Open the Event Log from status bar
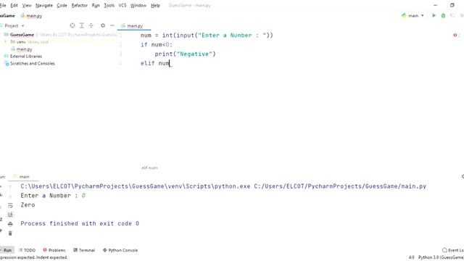The image size is (464, 261). tap(453, 250)
